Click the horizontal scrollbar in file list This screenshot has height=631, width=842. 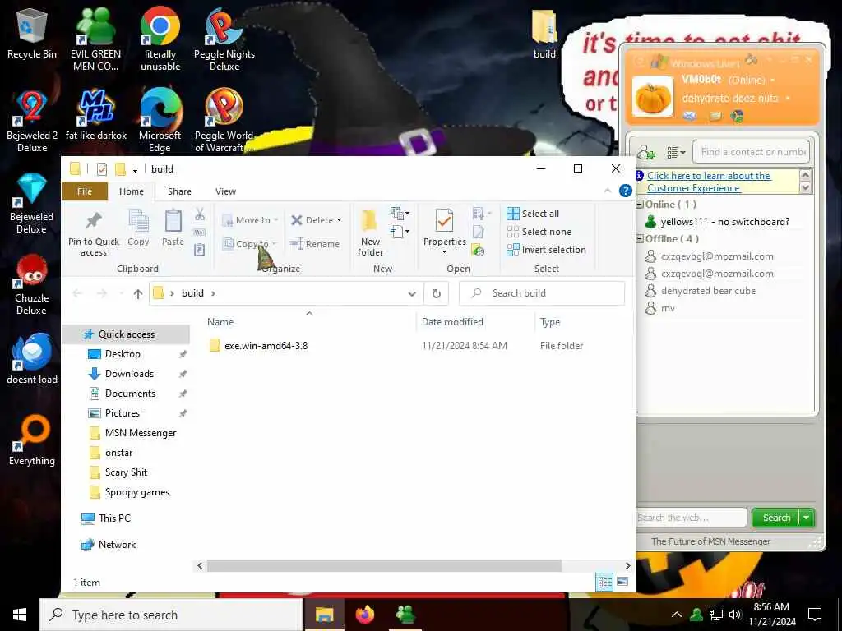384,565
